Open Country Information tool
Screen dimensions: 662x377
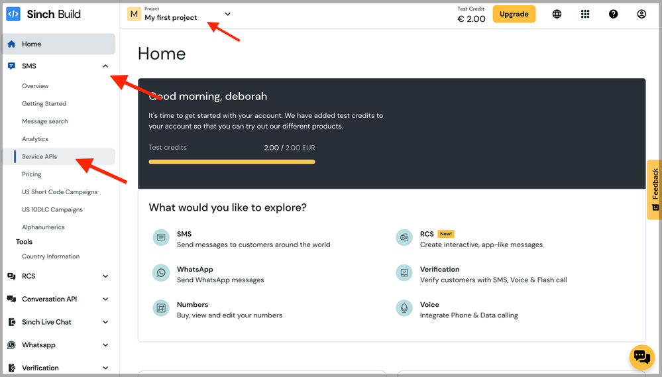click(50, 256)
